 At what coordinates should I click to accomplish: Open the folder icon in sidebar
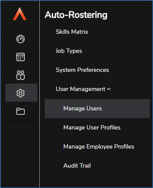(x=21, y=111)
